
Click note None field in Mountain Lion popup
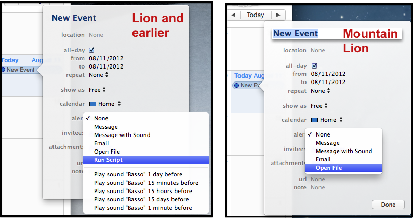317,187
